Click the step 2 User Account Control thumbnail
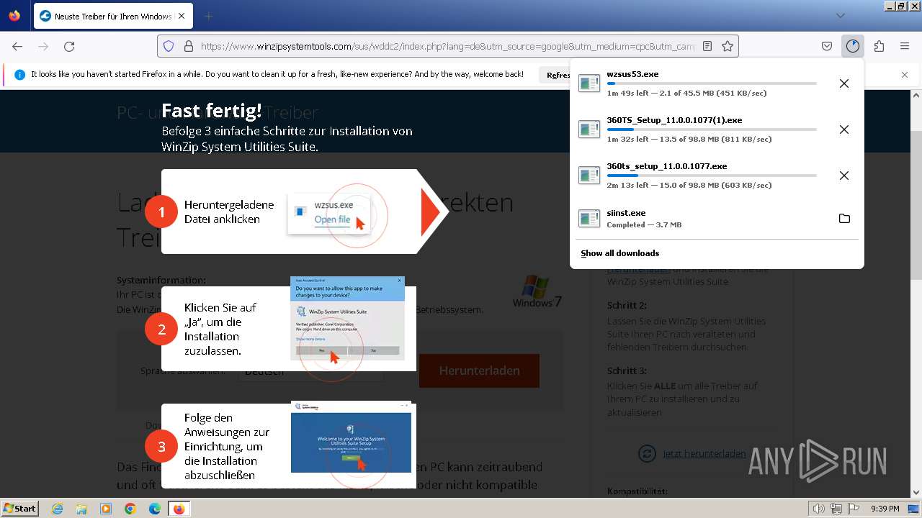This screenshot has width=922, height=518. click(x=347, y=318)
